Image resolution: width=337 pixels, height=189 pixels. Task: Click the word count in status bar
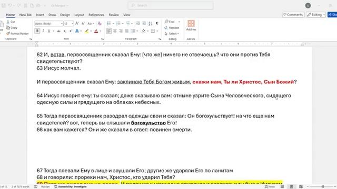[x=20, y=187]
